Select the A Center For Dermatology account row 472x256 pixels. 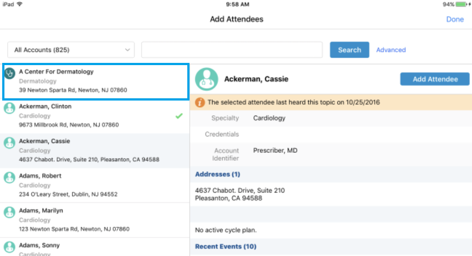click(96, 81)
